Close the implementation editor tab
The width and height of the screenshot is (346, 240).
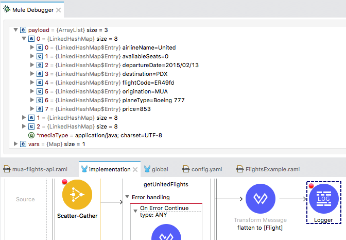(x=135, y=169)
